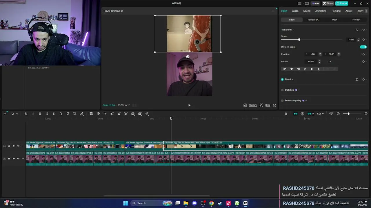Click the Scale slider handle
This screenshot has height=208, width=371.
click(x=299, y=40)
